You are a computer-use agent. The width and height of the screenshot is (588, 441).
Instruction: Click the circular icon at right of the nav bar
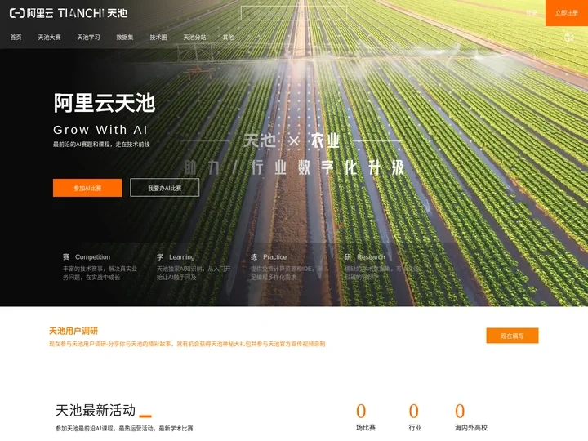(x=569, y=38)
